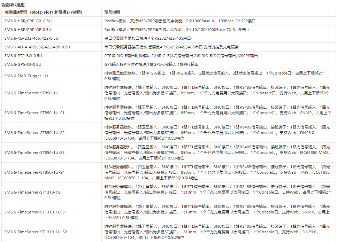Select the SM6.6-PTP-BO-0.5U row label
The image size is (337, 242).
tap(23, 56)
